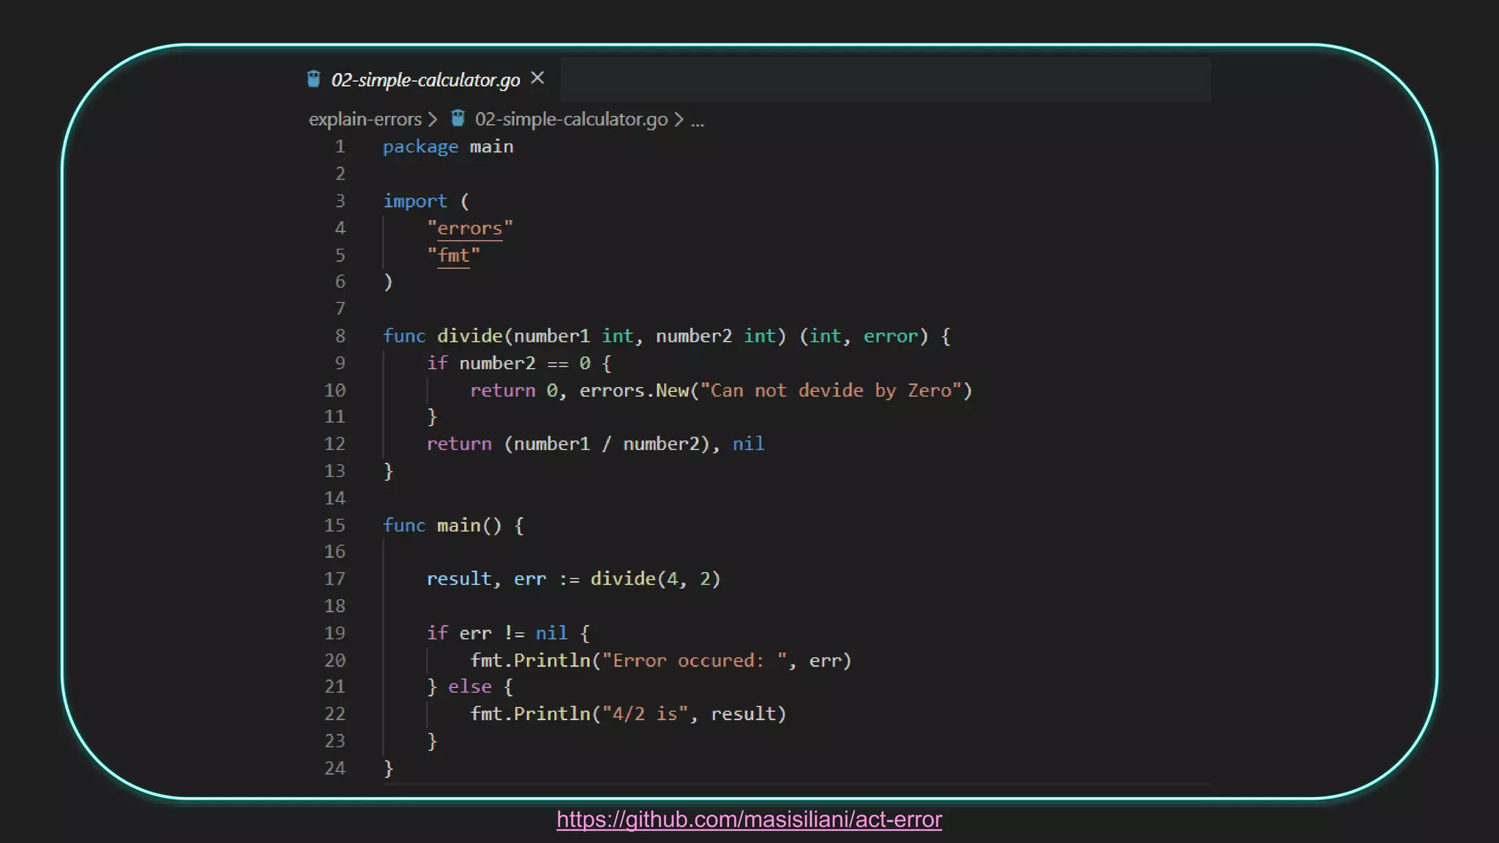Close the 02-simple-calculator.go tab
Screen dimensions: 1499x843
(537, 78)
